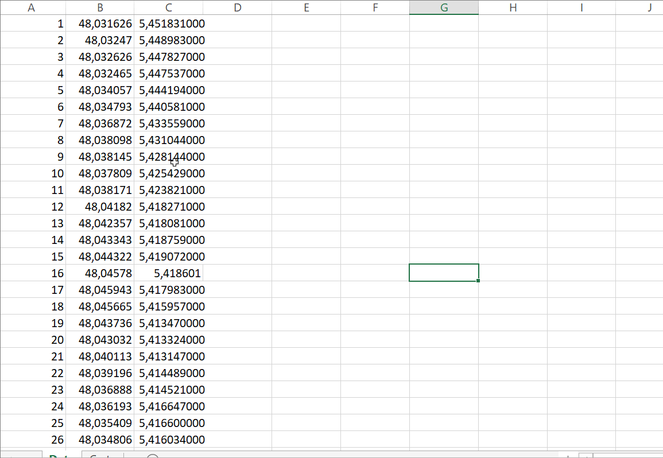This screenshot has height=458, width=663.
Task: Click cell containing 5,448983000
Action: click(x=169, y=40)
